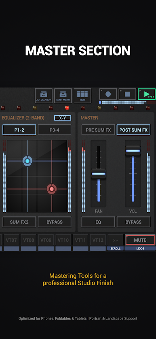
Task: Click the >> scroll button
Action: click(115, 240)
